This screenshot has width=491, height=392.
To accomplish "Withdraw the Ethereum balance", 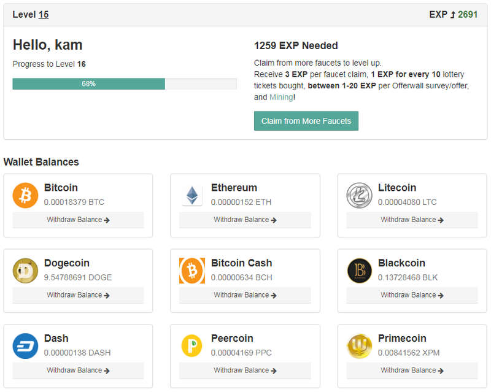I will click(245, 220).
